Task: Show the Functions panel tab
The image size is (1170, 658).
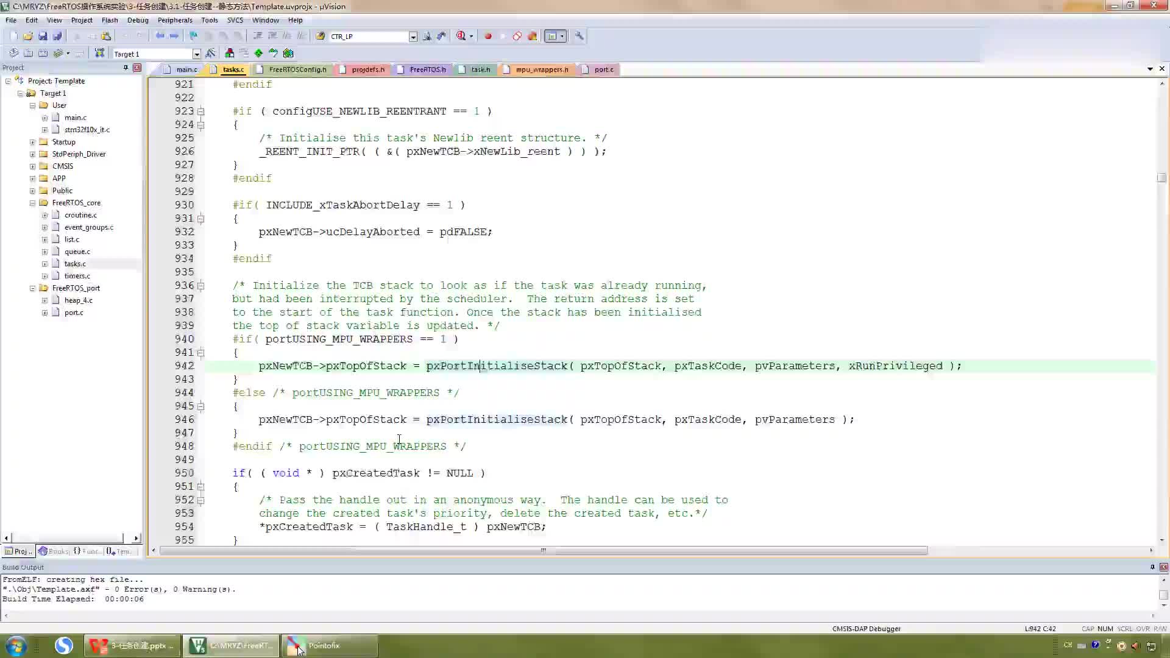Action: coord(87,551)
